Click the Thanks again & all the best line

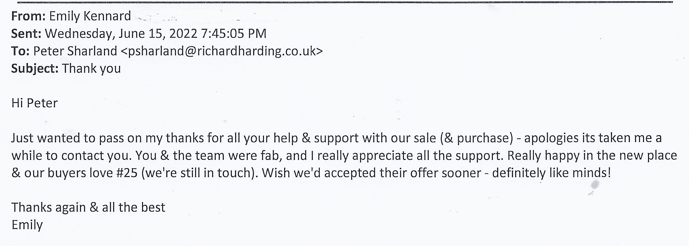88,207
